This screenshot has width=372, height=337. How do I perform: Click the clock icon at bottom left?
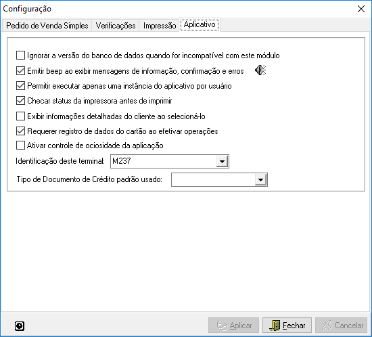(x=20, y=326)
